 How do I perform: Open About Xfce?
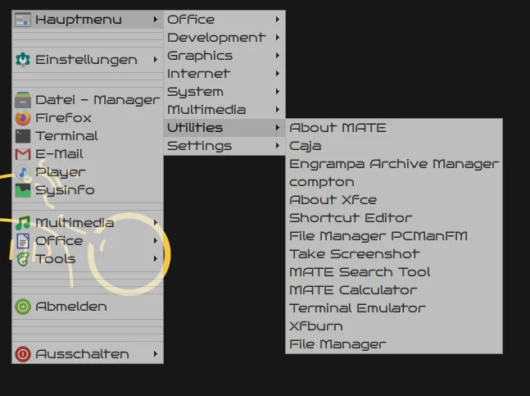(394, 200)
